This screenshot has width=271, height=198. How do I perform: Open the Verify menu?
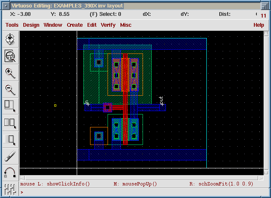(108, 25)
